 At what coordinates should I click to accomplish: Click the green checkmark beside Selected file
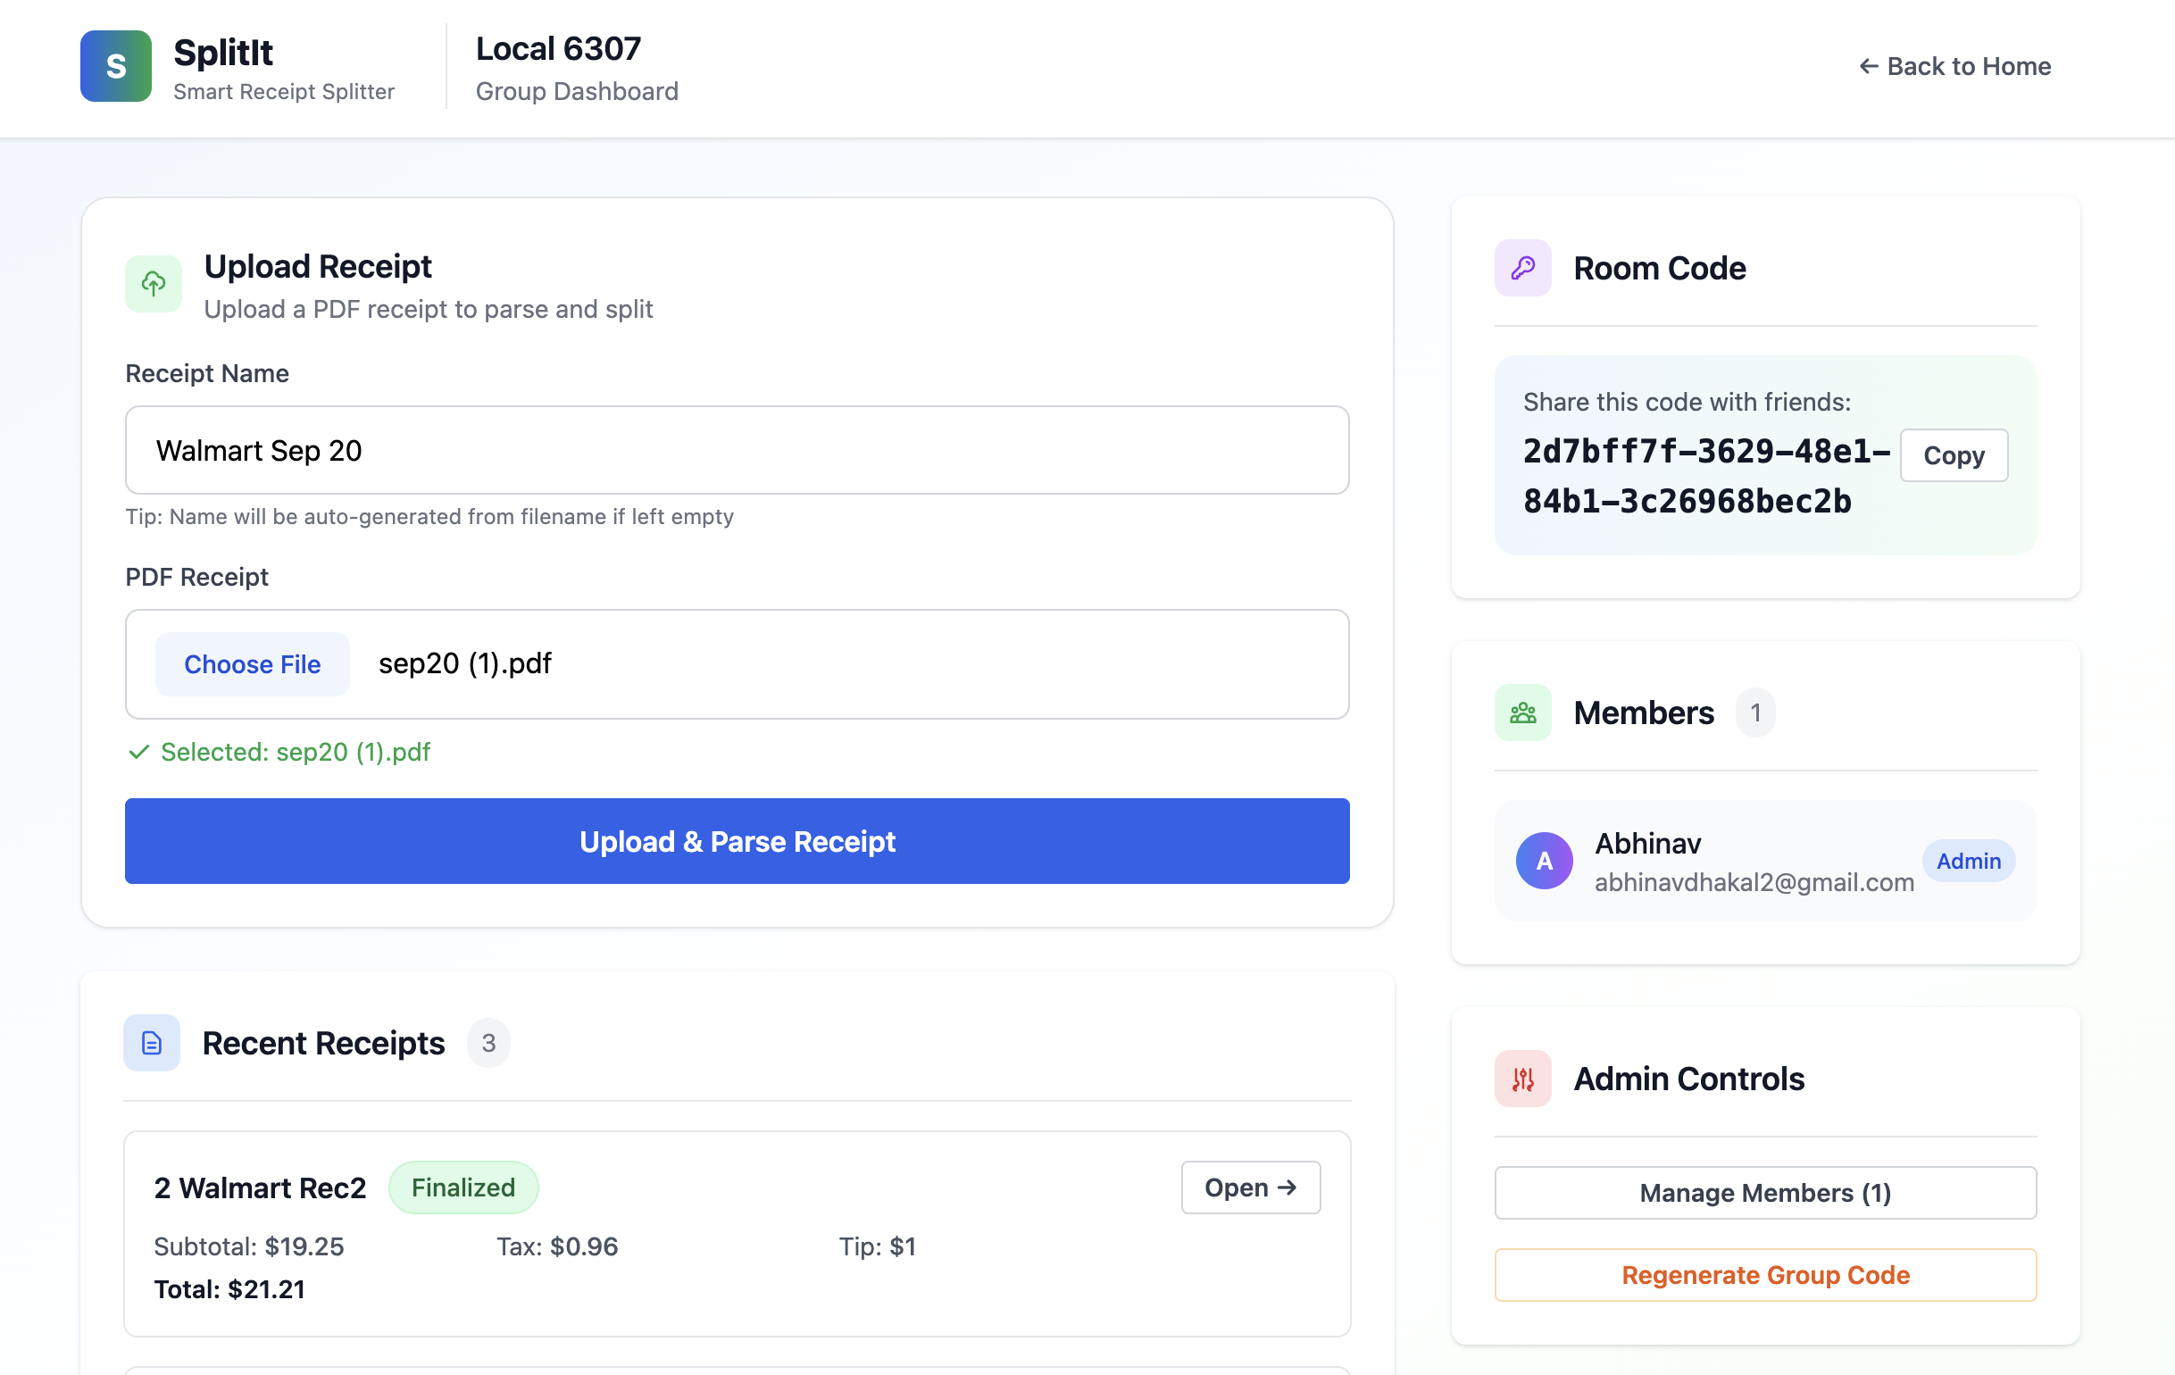(138, 752)
